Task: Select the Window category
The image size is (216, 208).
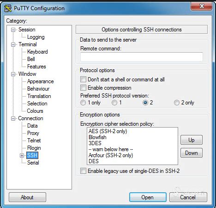Action: point(27,74)
